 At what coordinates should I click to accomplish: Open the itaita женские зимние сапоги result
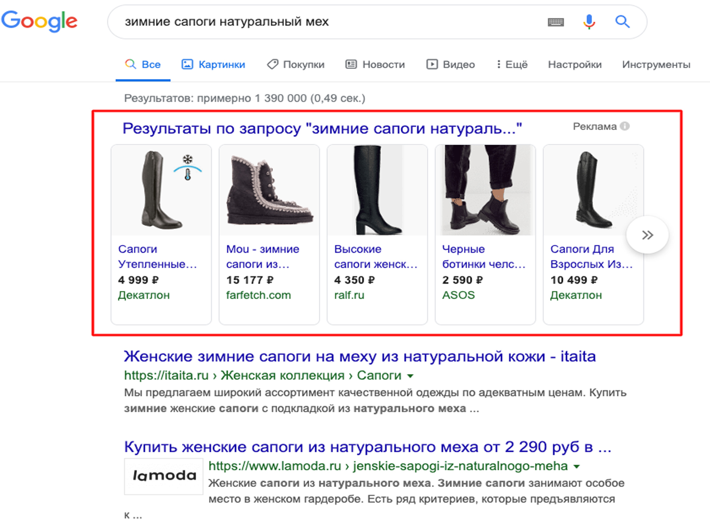coord(360,357)
